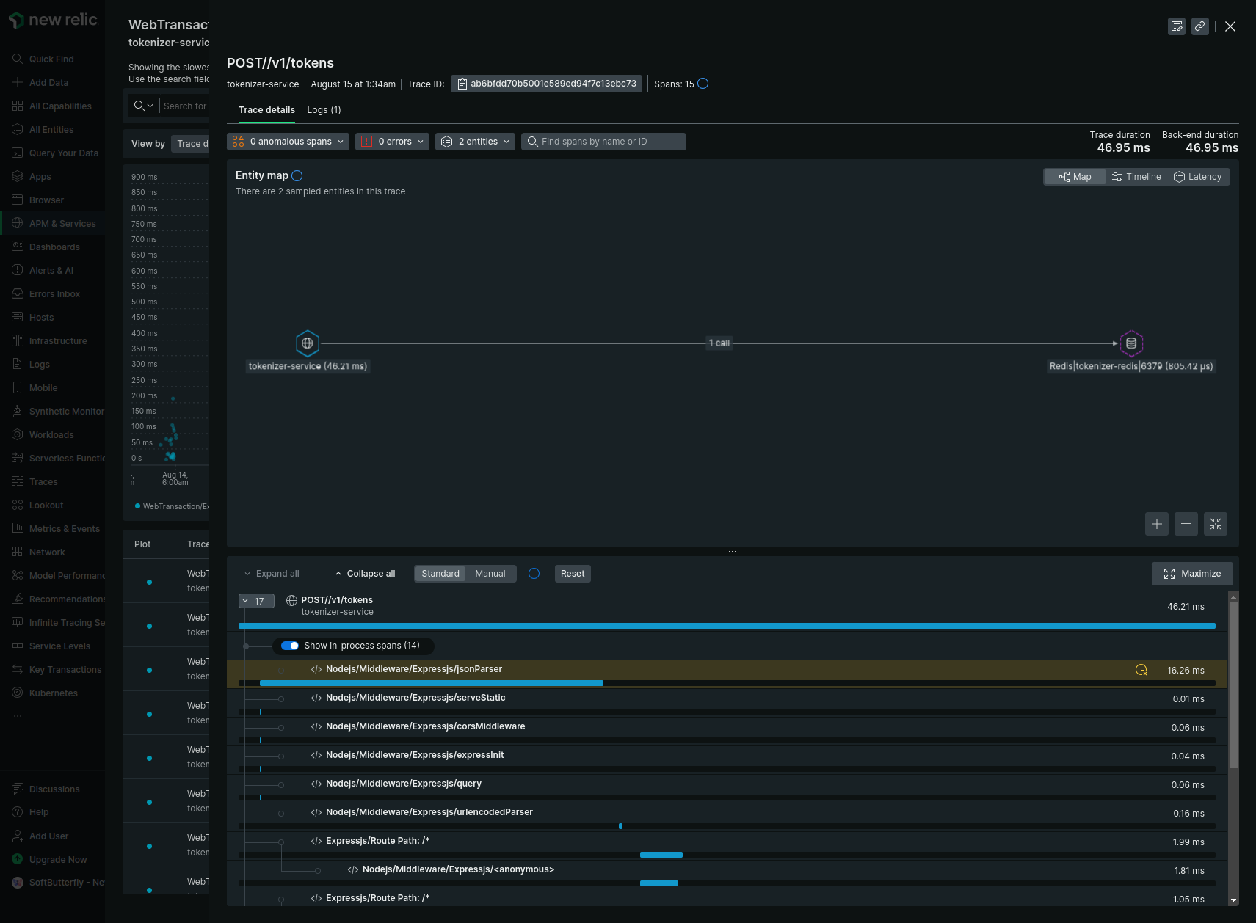
Task: Click the info icon next to Manual
Action: [534, 574]
